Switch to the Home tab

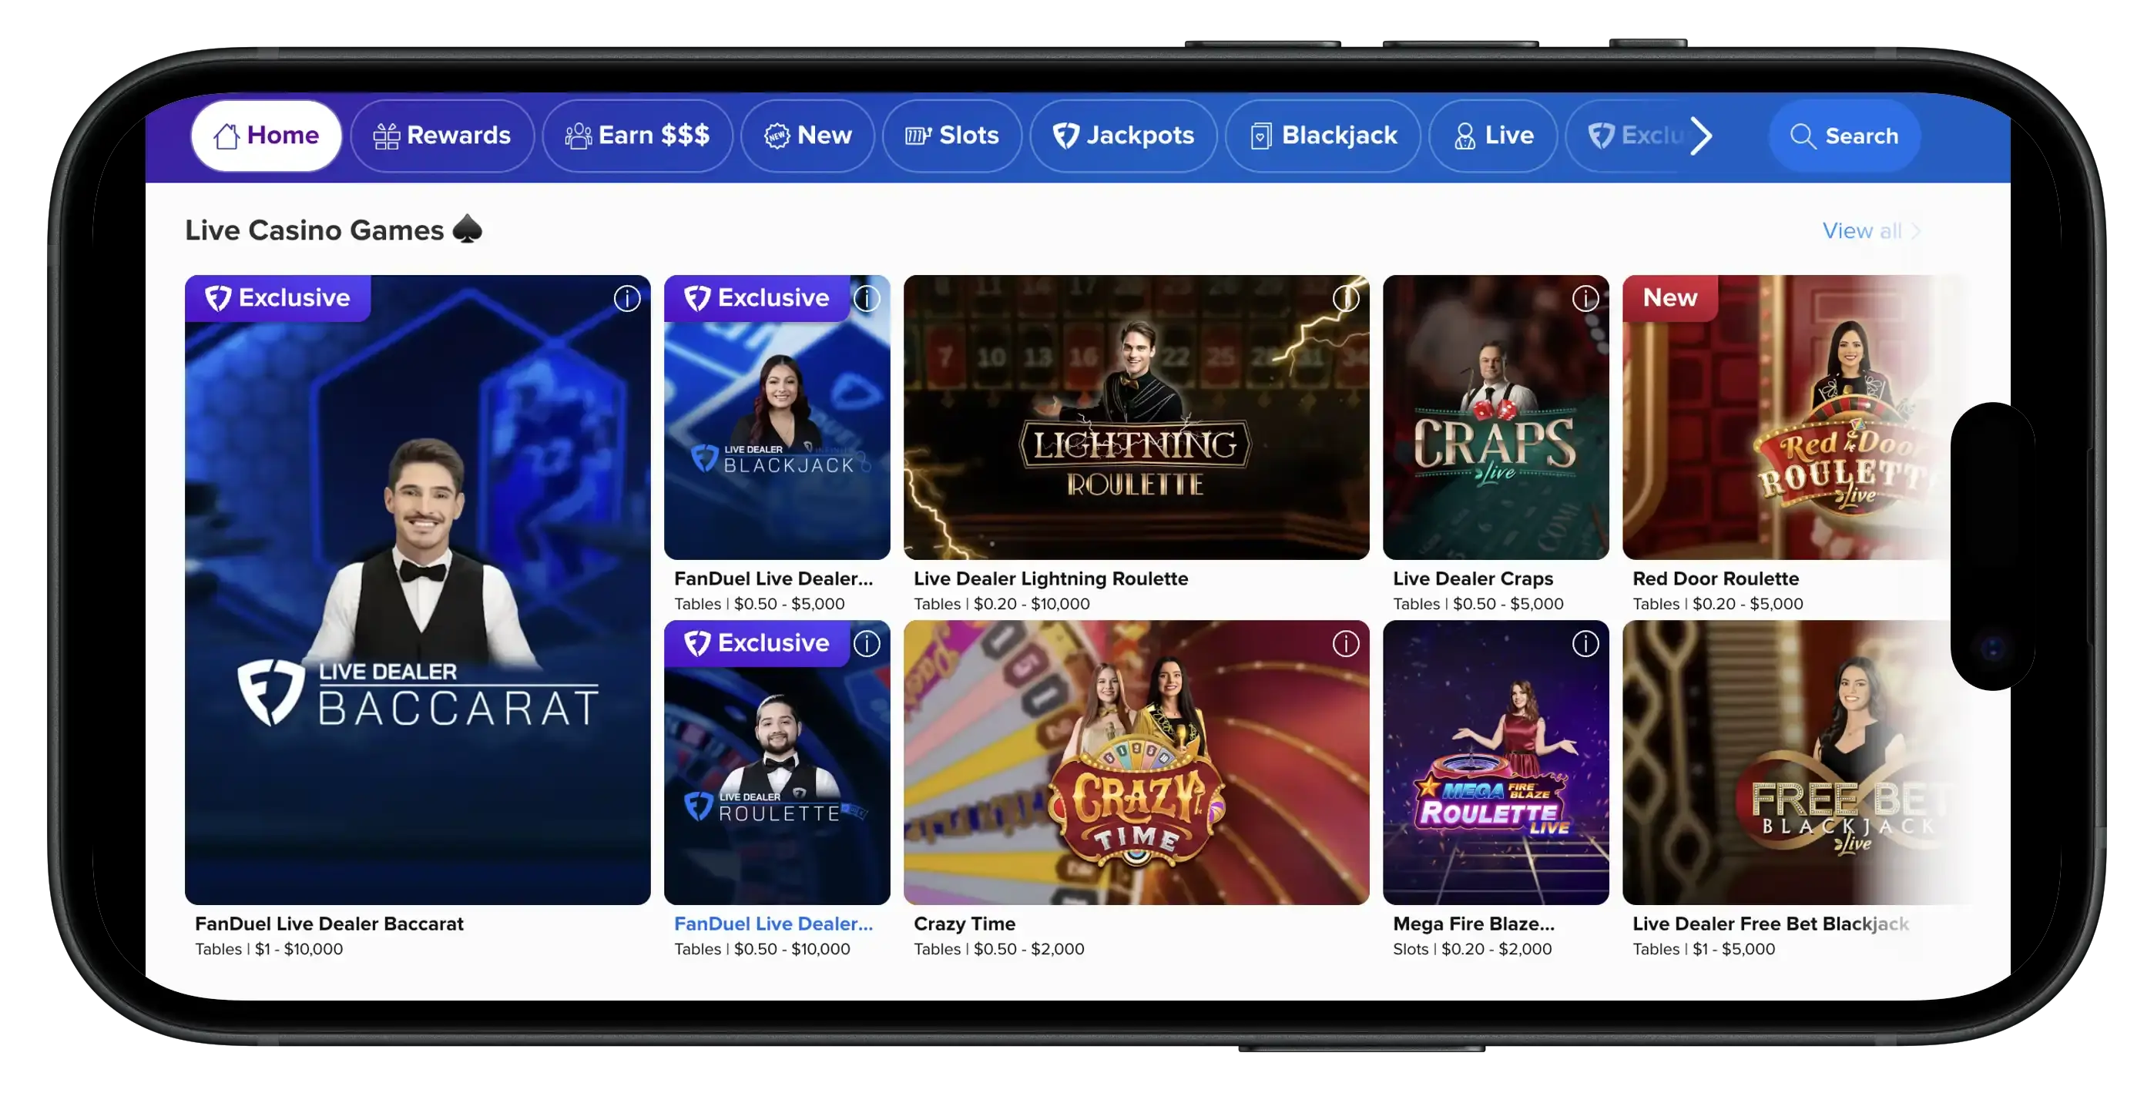(x=266, y=135)
